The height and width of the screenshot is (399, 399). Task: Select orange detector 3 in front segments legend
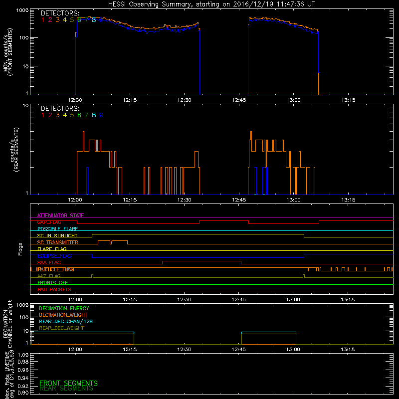coord(57,20)
